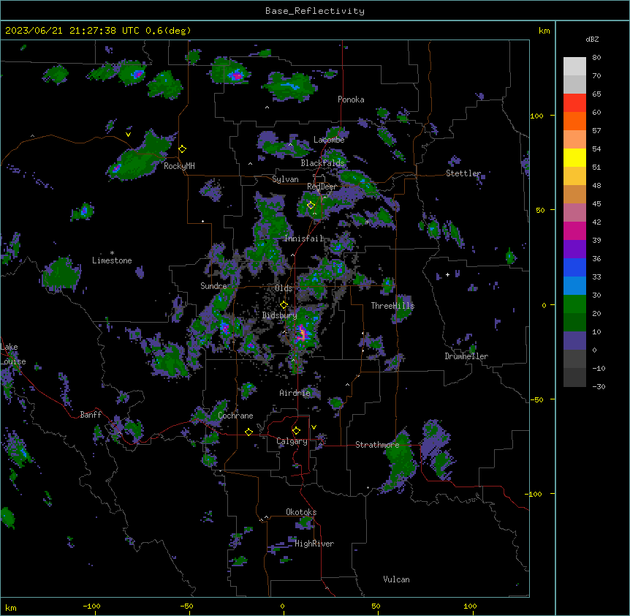Screen dimensions: 630x616
Task: Click the yellow V marker northwest of RockyMH
Action: [128, 135]
